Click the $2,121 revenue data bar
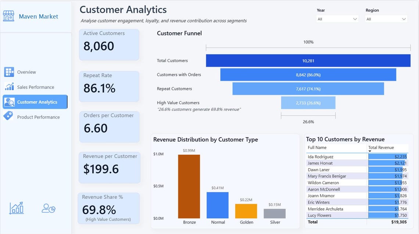Image resolution: width=419 pixels, height=234 pixels. tap(387, 163)
